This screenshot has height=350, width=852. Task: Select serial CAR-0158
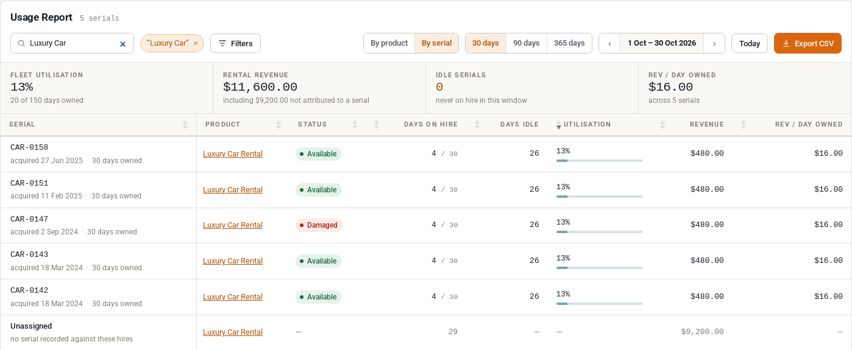[x=29, y=147]
